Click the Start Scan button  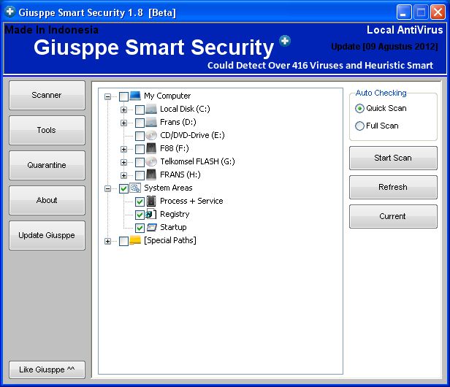pyautogui.click(x=393, y=158)
